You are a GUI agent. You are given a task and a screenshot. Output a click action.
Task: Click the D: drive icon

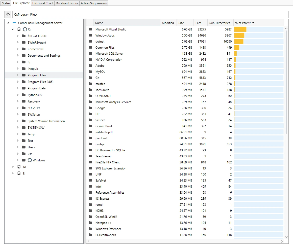19,167
